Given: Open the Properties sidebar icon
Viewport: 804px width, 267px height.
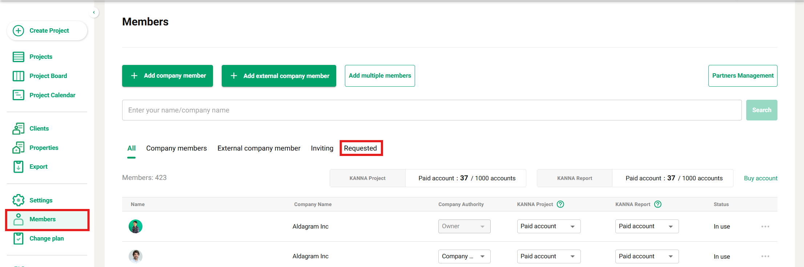Looking at the screenshot, I should [19, 148].
